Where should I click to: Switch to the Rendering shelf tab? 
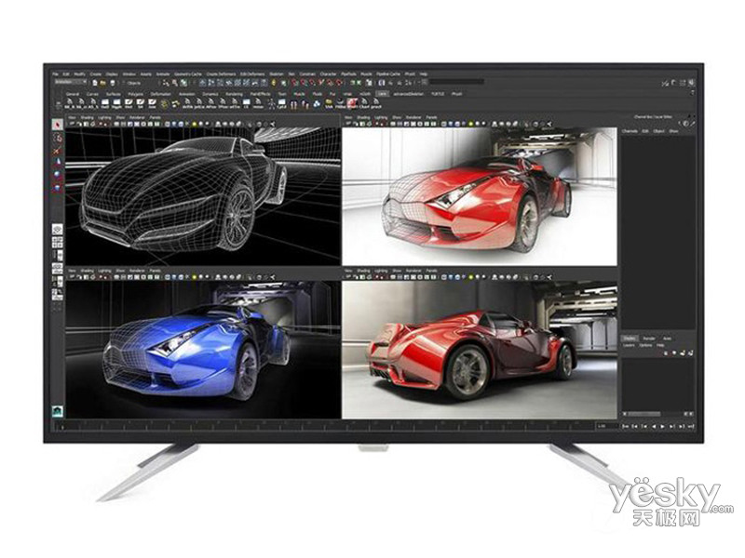[x=235, y=94]
